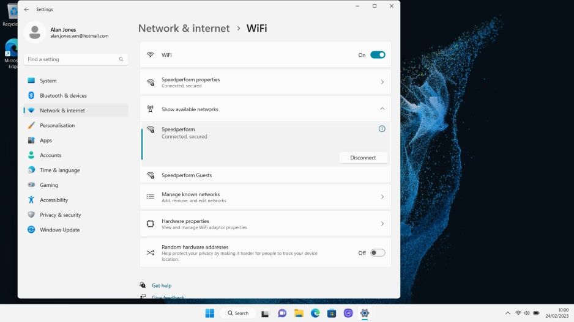Open File Explorer from the taskbar
The image size is (574, 322).
pos(299,313)
